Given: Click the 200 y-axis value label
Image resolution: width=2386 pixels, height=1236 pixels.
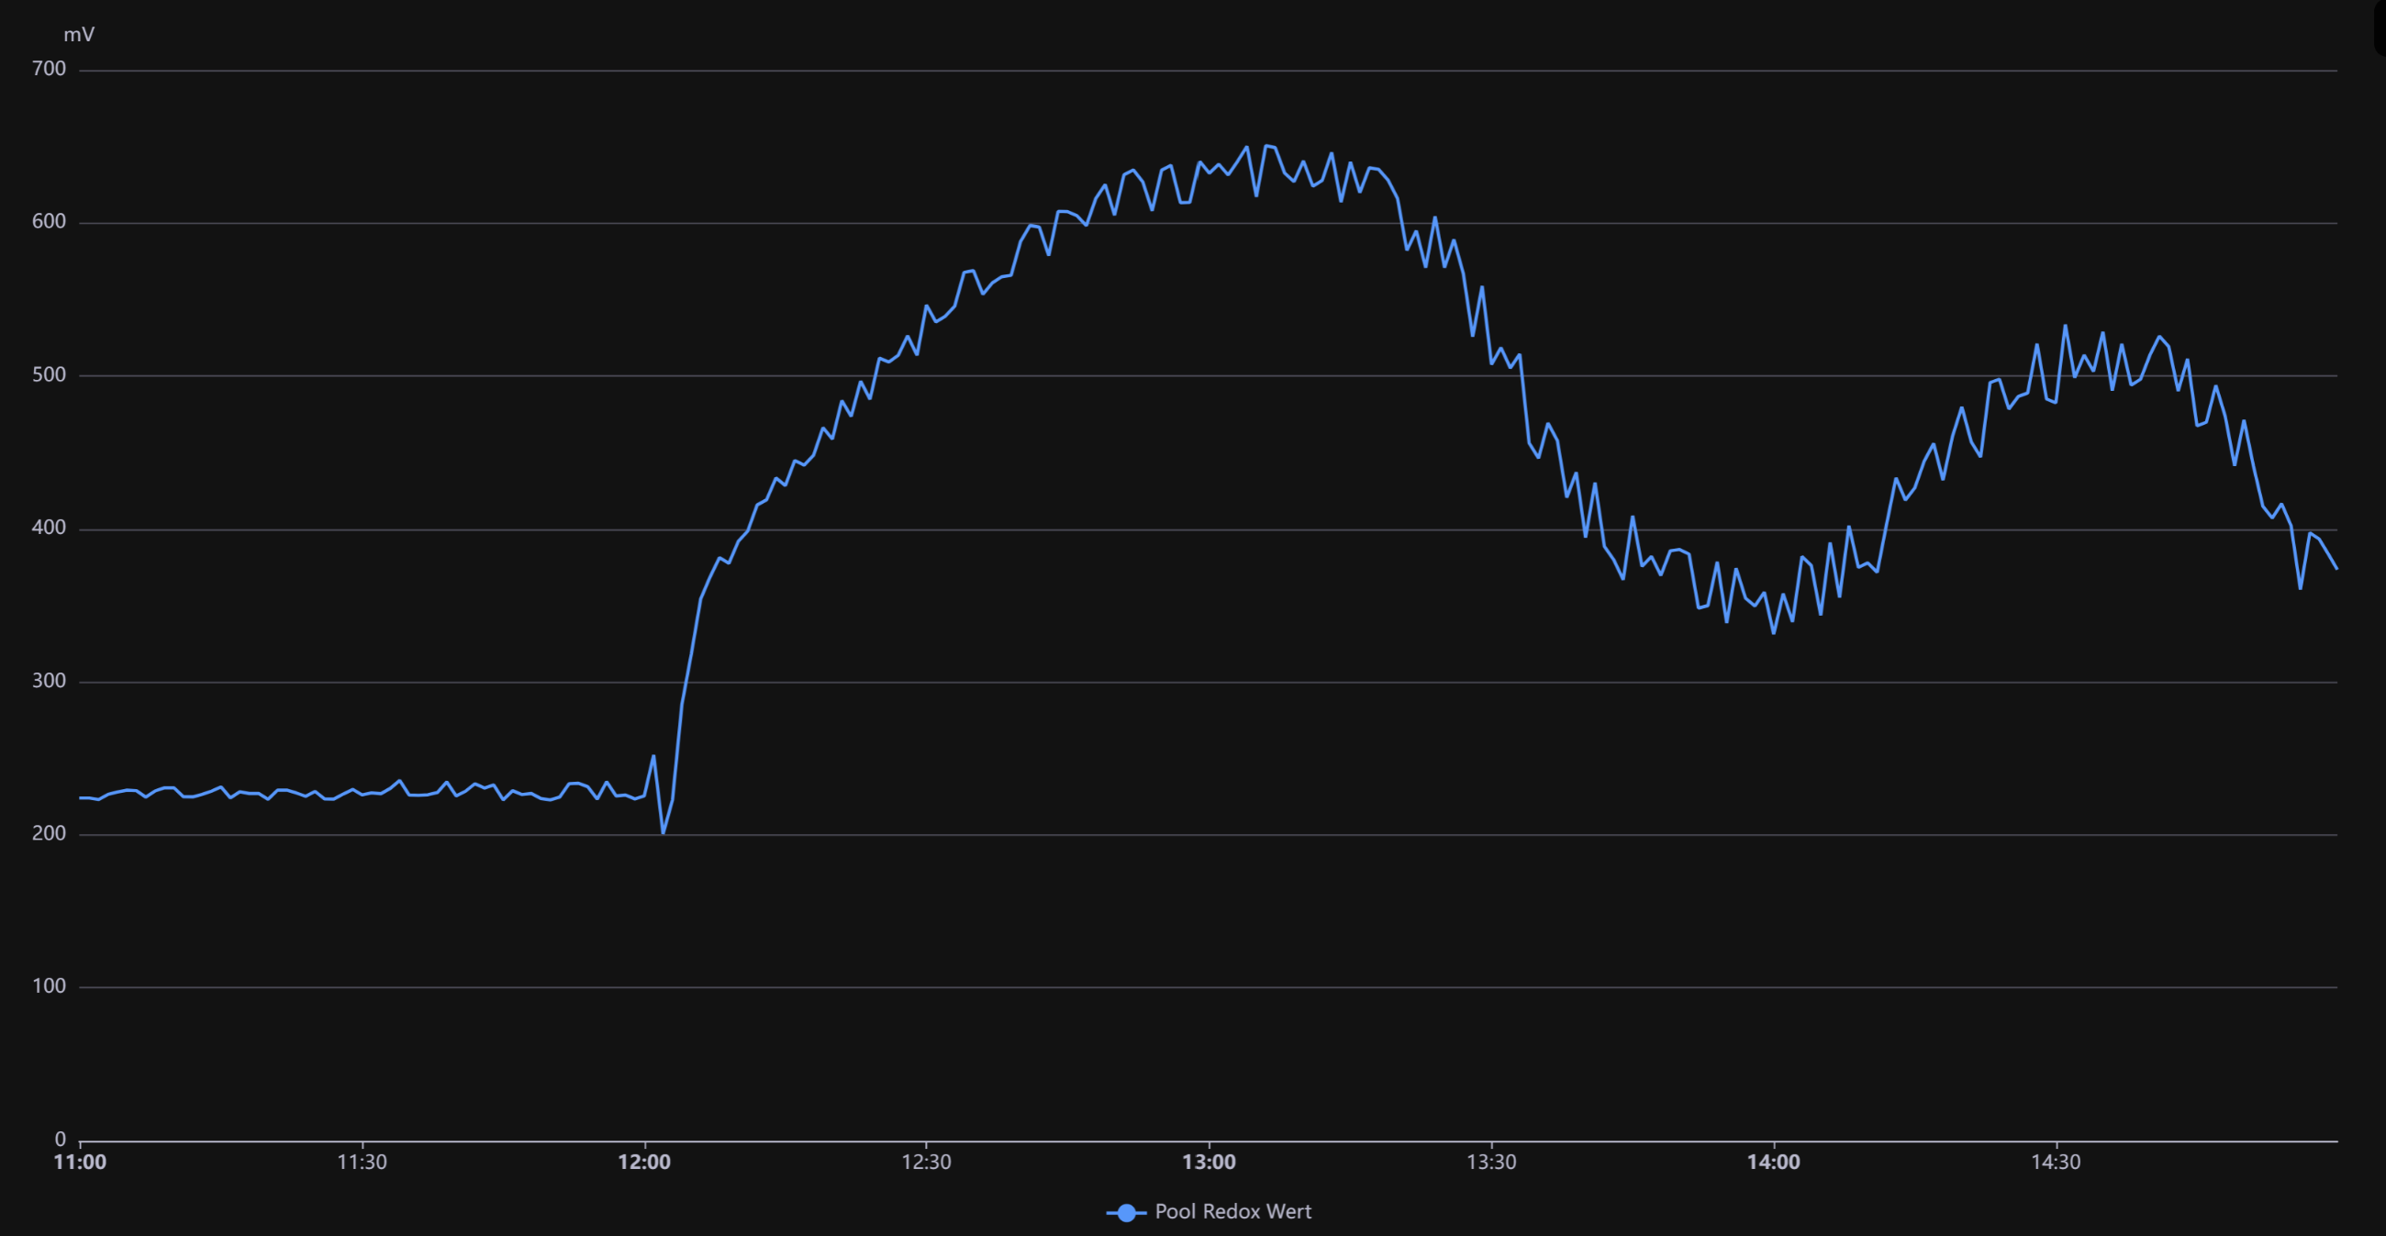Looking at the screenshot, I should tap(49, 833).
